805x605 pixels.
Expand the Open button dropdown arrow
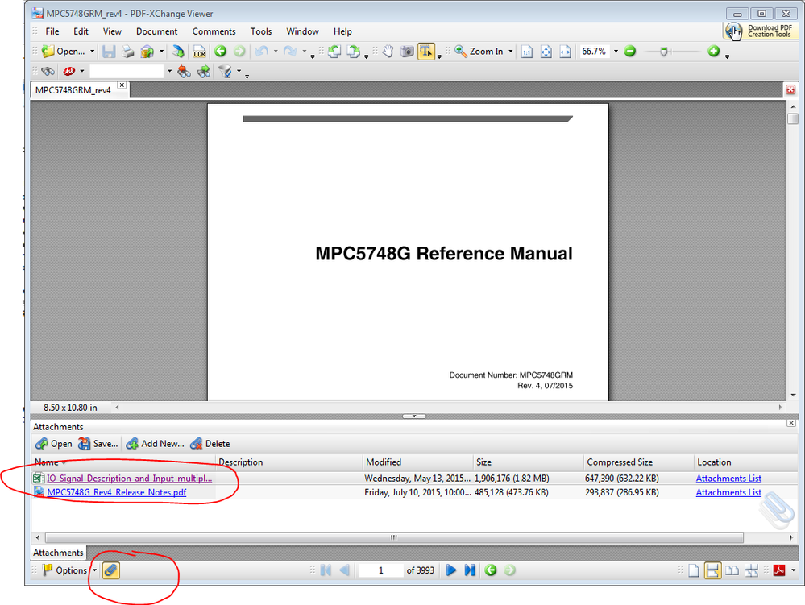[x=93, y=52]
